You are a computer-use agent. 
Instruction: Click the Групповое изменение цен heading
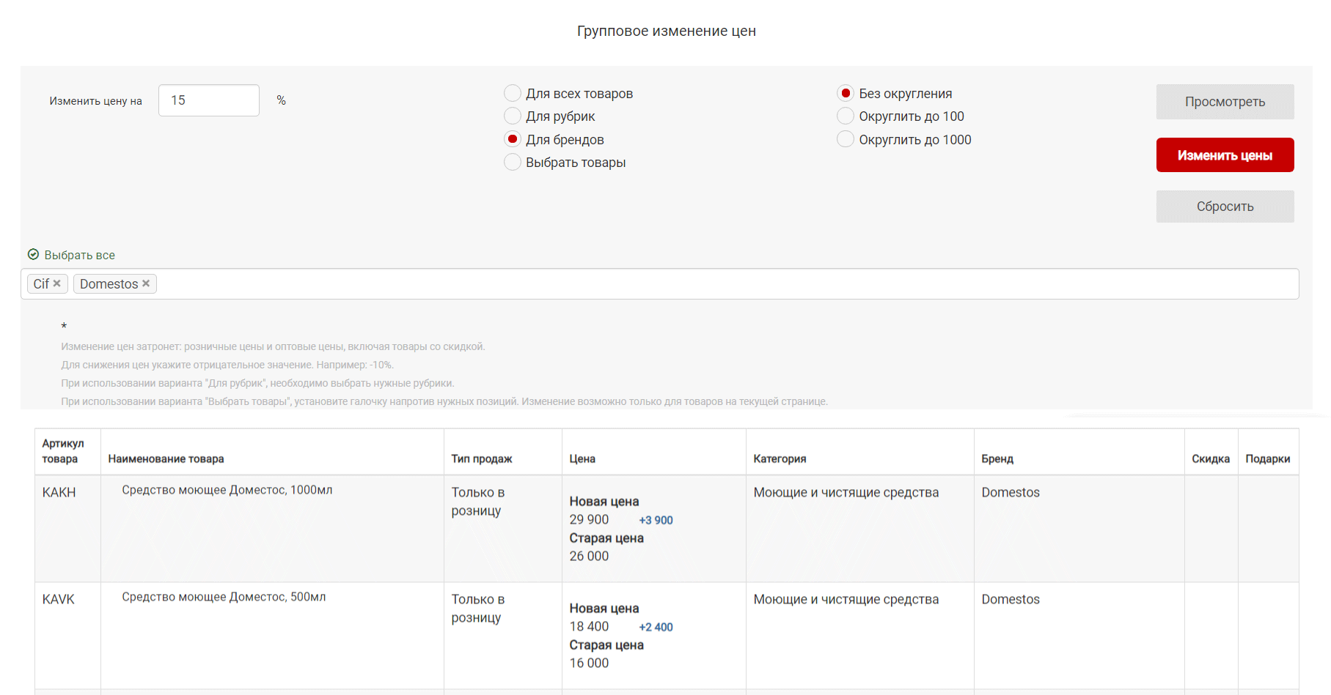tap(666, 31)
